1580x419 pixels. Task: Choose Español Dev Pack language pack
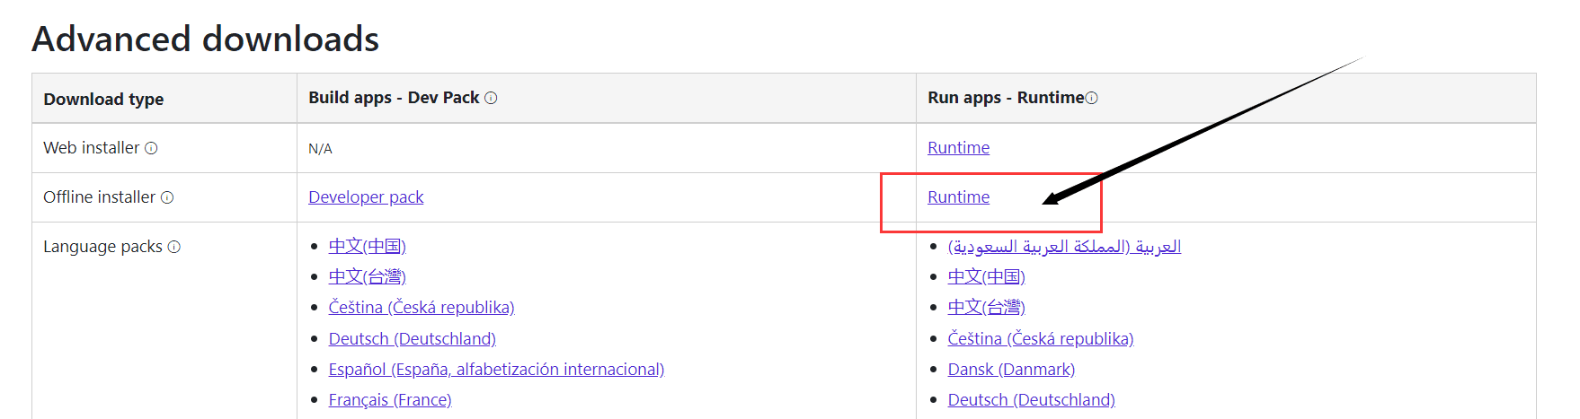pyautogui.click(x=496, y=370)
